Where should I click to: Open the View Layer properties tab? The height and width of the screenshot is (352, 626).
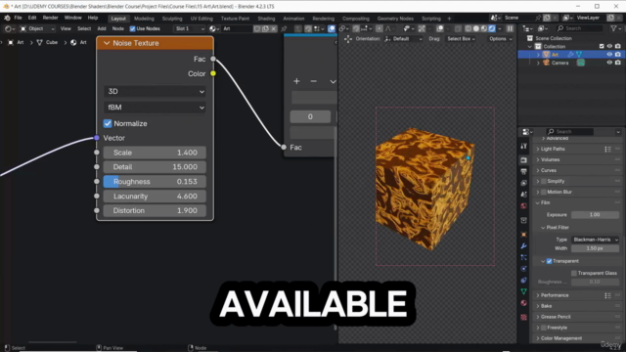tap(524, 183)
